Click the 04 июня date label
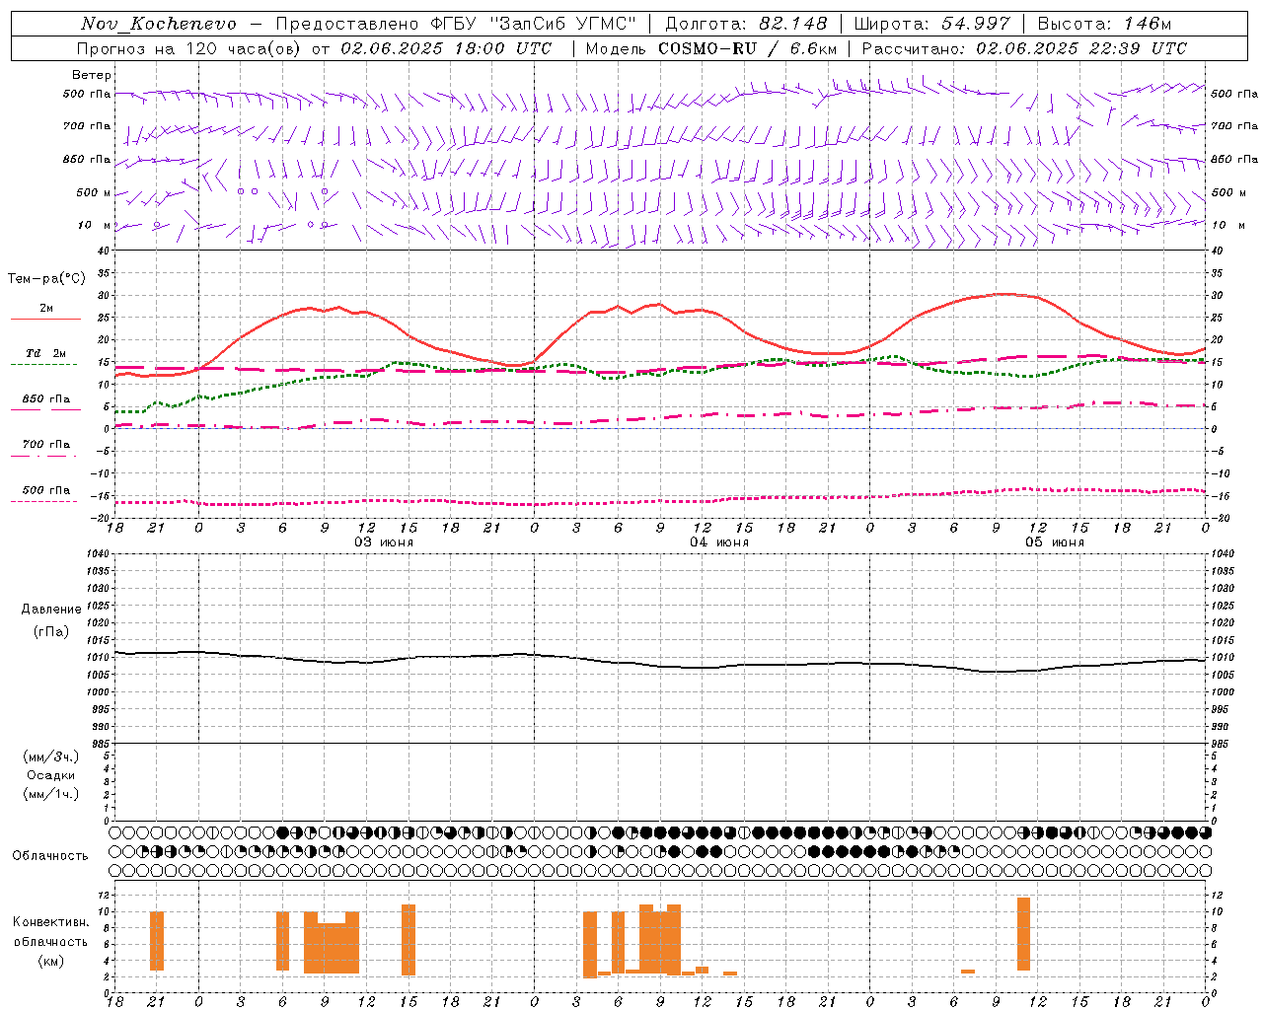This screenshot has height=1010, width=1263. [x=719, y=542]
